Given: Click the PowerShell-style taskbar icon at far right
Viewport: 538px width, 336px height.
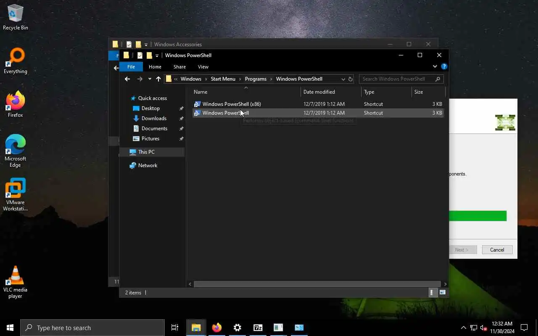Looking at the screenshot, I should [299, 328].
